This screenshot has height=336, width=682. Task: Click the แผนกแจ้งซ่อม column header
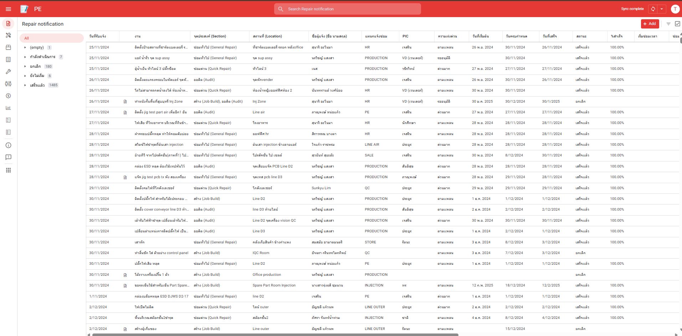380,36
